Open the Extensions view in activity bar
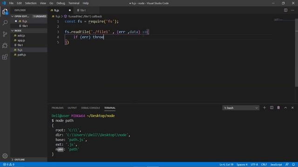The height and width of the screenshot is (167, 298). pyautogui.click(x=5, y=57)
